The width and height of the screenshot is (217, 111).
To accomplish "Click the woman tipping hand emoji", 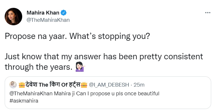I will (x=80, y=67).
